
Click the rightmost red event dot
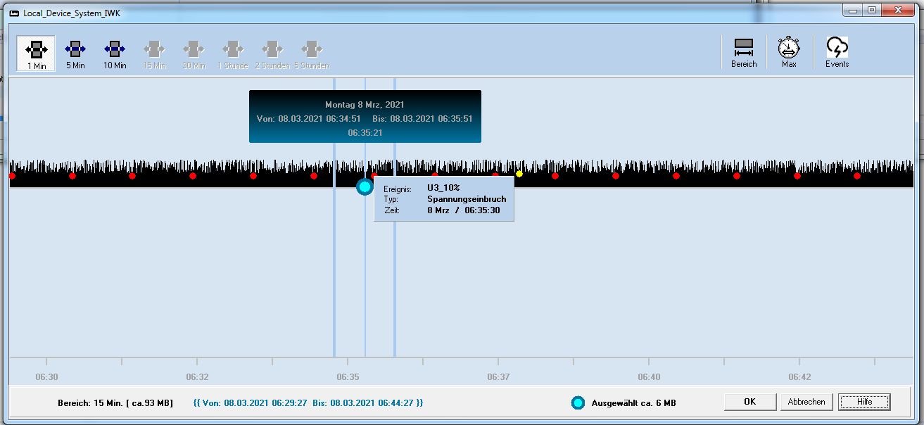[857, 176]
